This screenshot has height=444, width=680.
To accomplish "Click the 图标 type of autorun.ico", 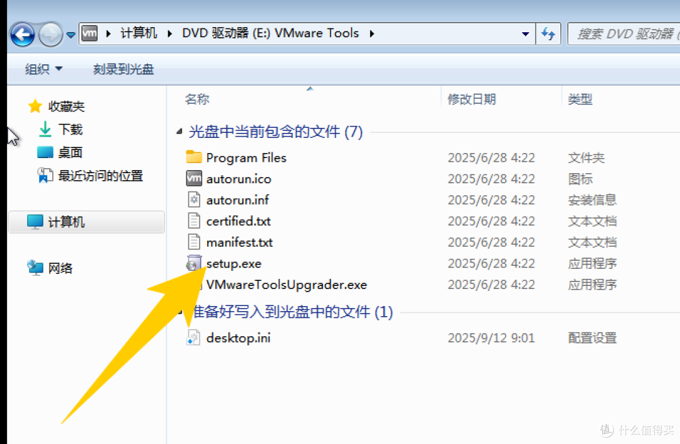I will point(581,179).
